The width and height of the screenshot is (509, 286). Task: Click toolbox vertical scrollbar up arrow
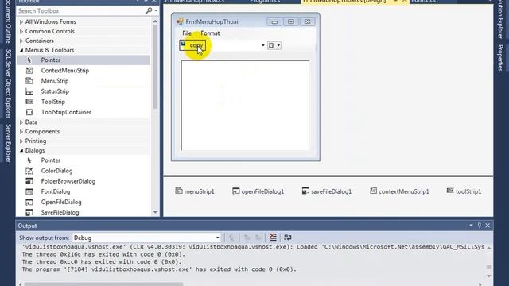tap(155, 21)
